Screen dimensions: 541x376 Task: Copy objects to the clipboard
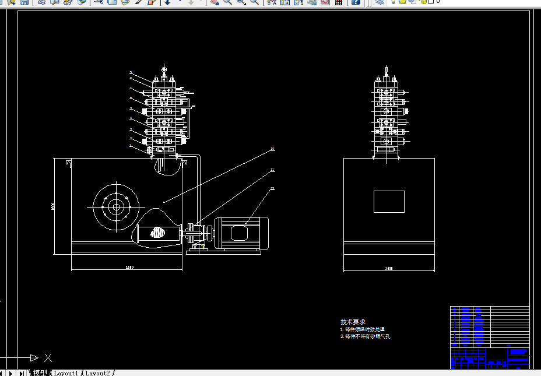pos(112,2)
